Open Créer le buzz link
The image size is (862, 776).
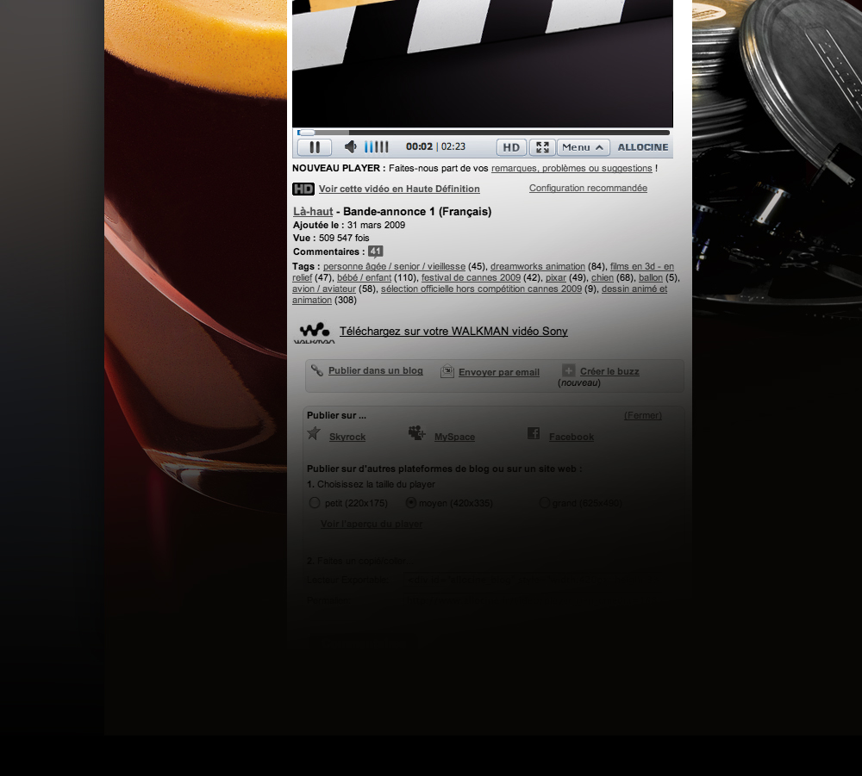pos(609,371)
